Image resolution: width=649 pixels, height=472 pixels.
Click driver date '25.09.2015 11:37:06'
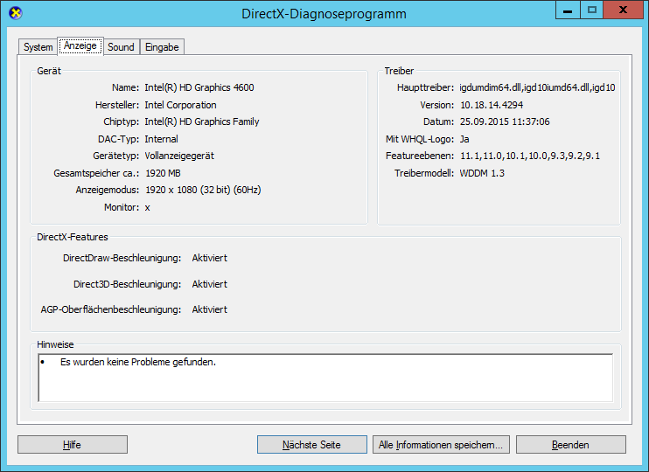pos(505,121)
